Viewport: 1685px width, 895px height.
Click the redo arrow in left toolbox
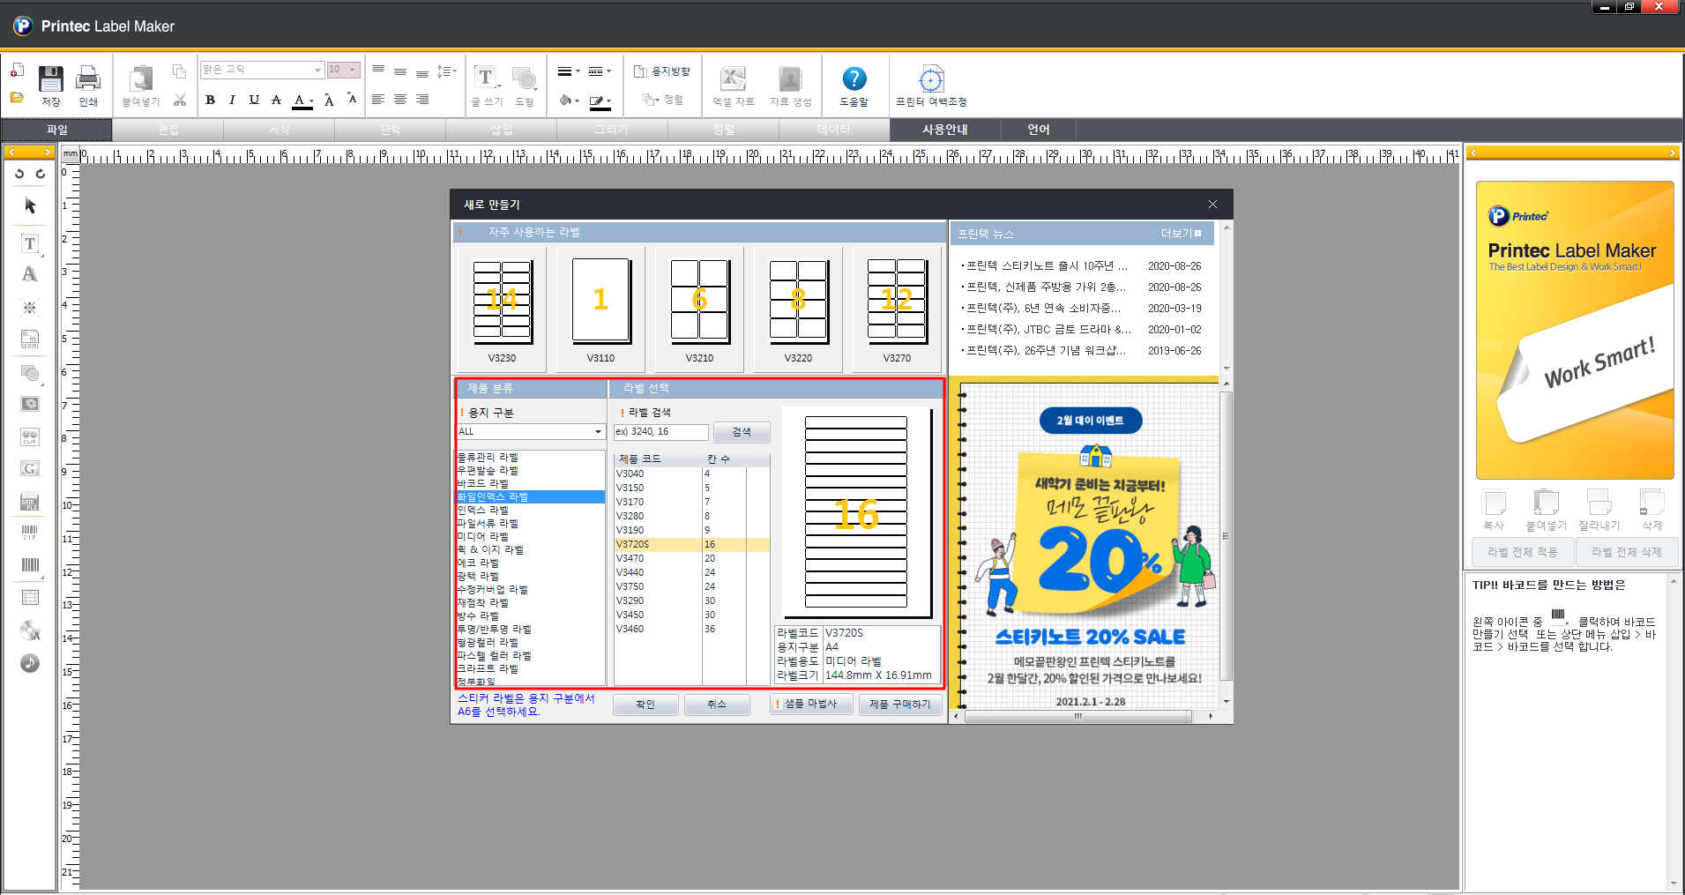pos(40,174)
